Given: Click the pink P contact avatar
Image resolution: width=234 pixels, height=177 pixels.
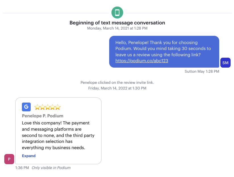Looking at the screenshot, I should (9, 159).
